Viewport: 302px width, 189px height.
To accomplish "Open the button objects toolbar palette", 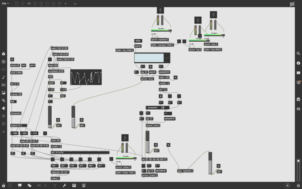I will pos(41,4).
